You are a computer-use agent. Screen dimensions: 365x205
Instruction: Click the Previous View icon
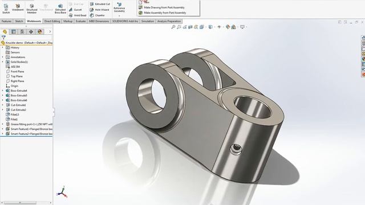pos(185,27)
